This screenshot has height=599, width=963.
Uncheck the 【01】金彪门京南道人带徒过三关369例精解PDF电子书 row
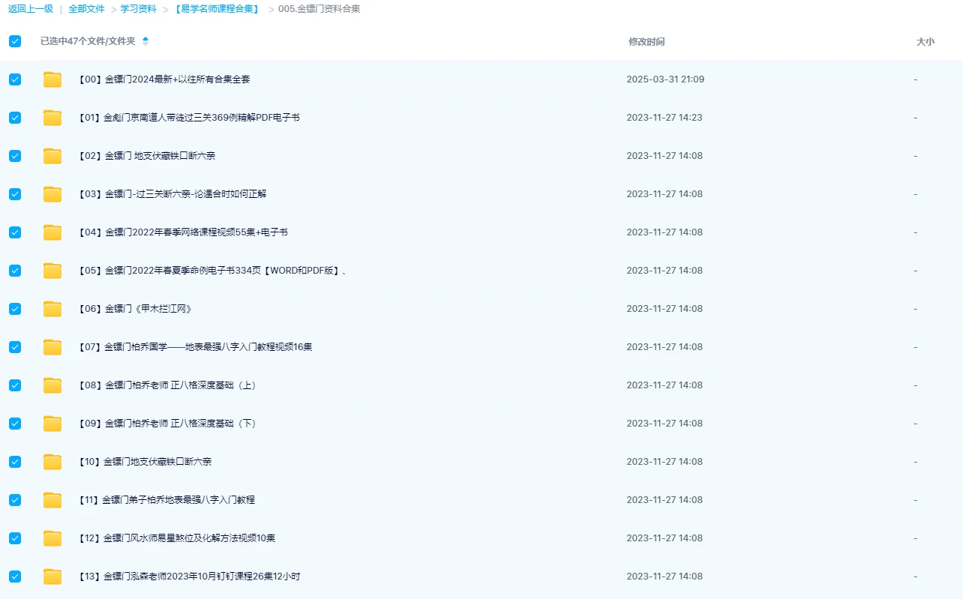point(15,118)
